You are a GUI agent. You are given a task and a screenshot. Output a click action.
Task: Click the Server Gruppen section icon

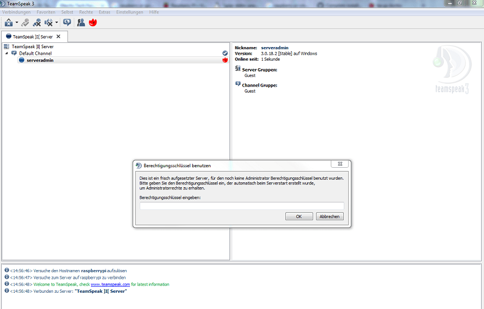pos(238,69)
